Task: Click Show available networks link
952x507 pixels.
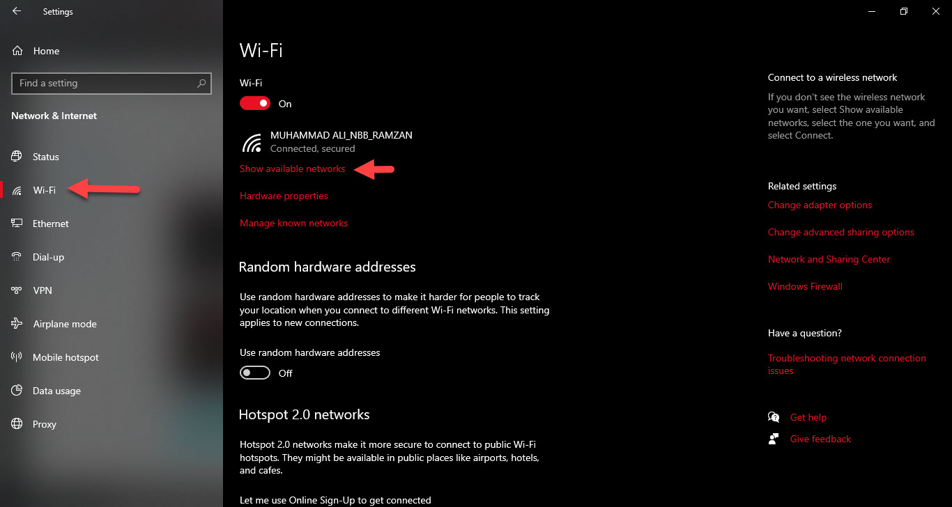Action: (292, 169)
